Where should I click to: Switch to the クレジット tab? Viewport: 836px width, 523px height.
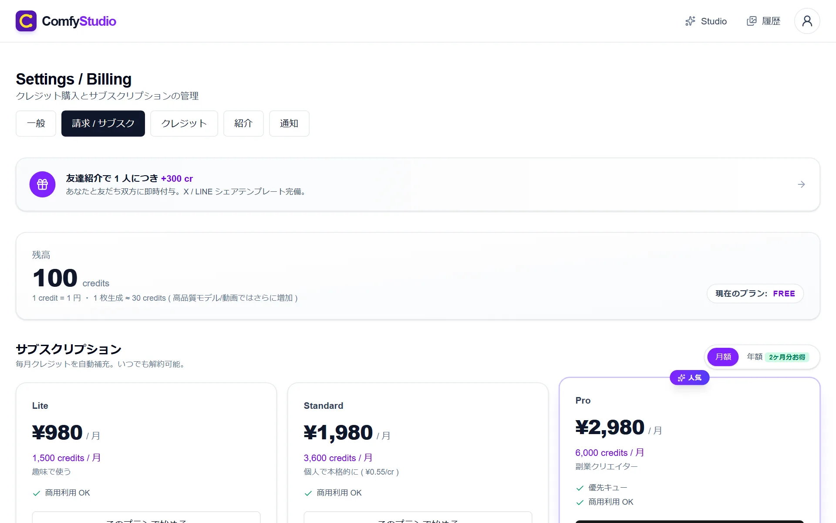(x=184, y=123)
